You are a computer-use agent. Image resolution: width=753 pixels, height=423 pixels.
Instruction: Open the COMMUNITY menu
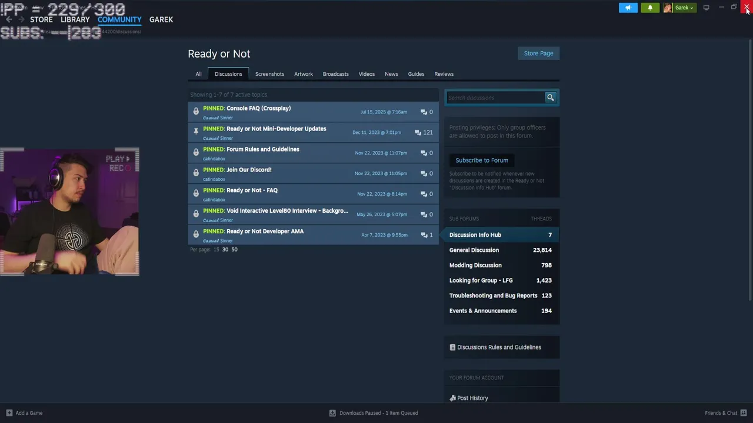pyautogui.click(x=119, y=19)
